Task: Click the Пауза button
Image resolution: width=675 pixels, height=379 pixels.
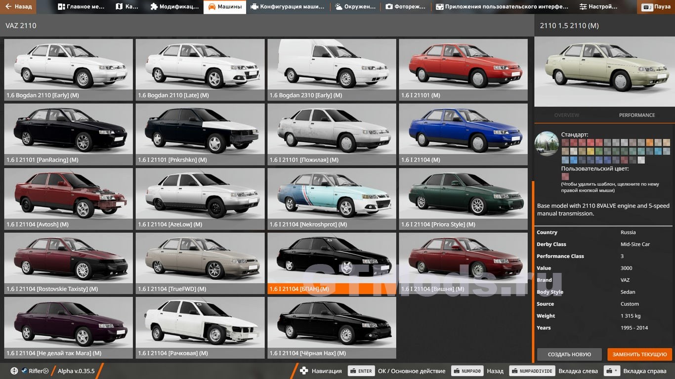Action: (656, 7)
